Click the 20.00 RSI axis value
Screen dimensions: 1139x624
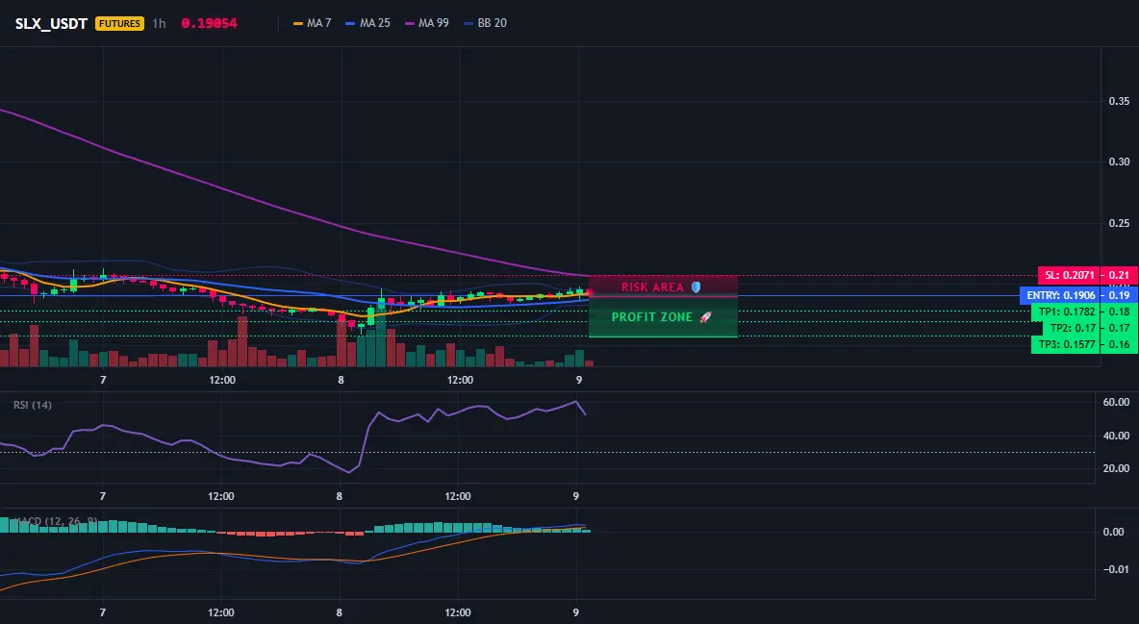[x=1116, y=468]
